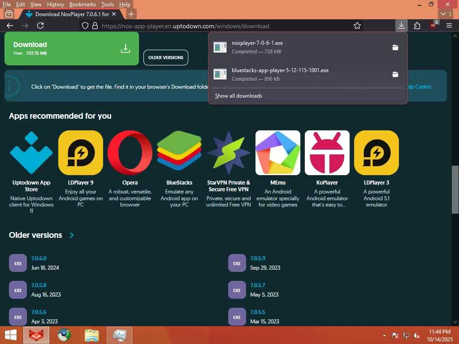459x344 pixels.
Task: Open version 7.0.5.6 link
Action: [x=39, y=312]
